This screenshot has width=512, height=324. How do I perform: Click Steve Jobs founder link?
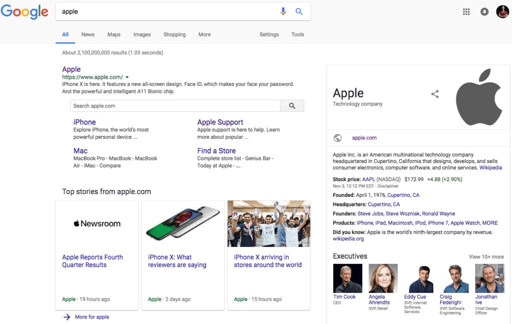[370, 213]
